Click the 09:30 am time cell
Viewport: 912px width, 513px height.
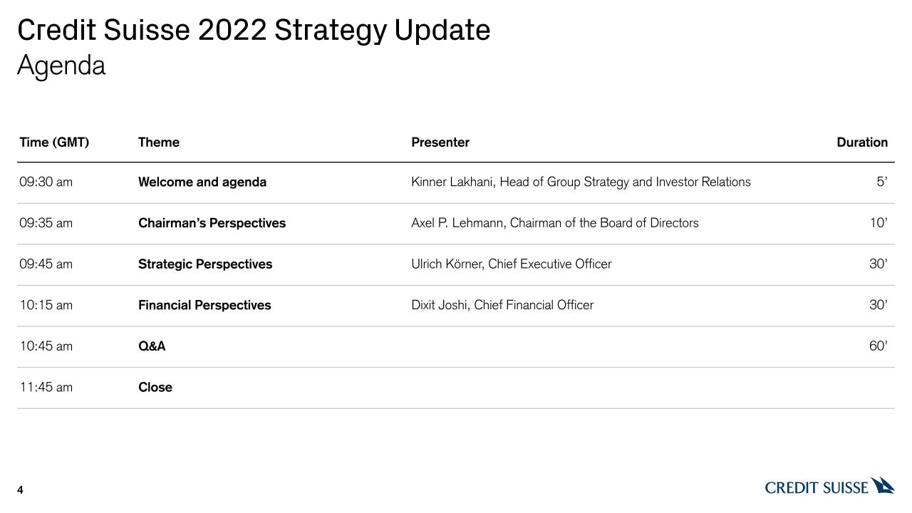46,182
